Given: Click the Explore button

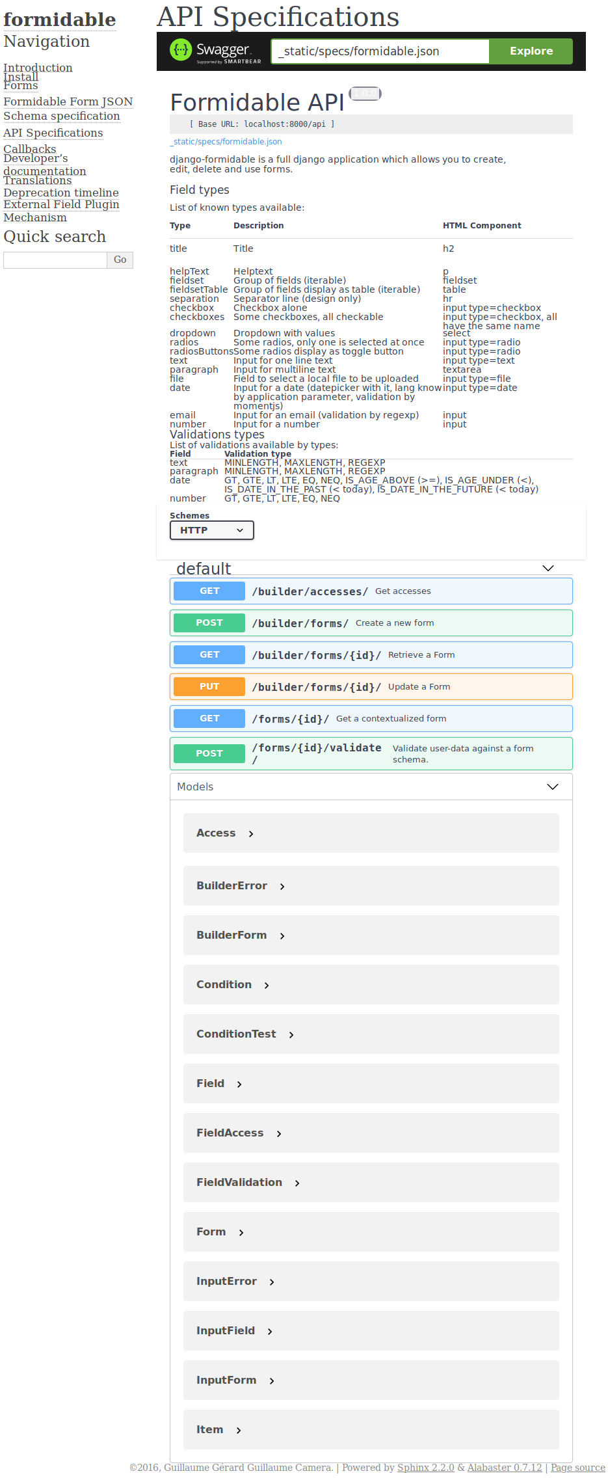Looking at the screenshot, I should coord(531,51).
